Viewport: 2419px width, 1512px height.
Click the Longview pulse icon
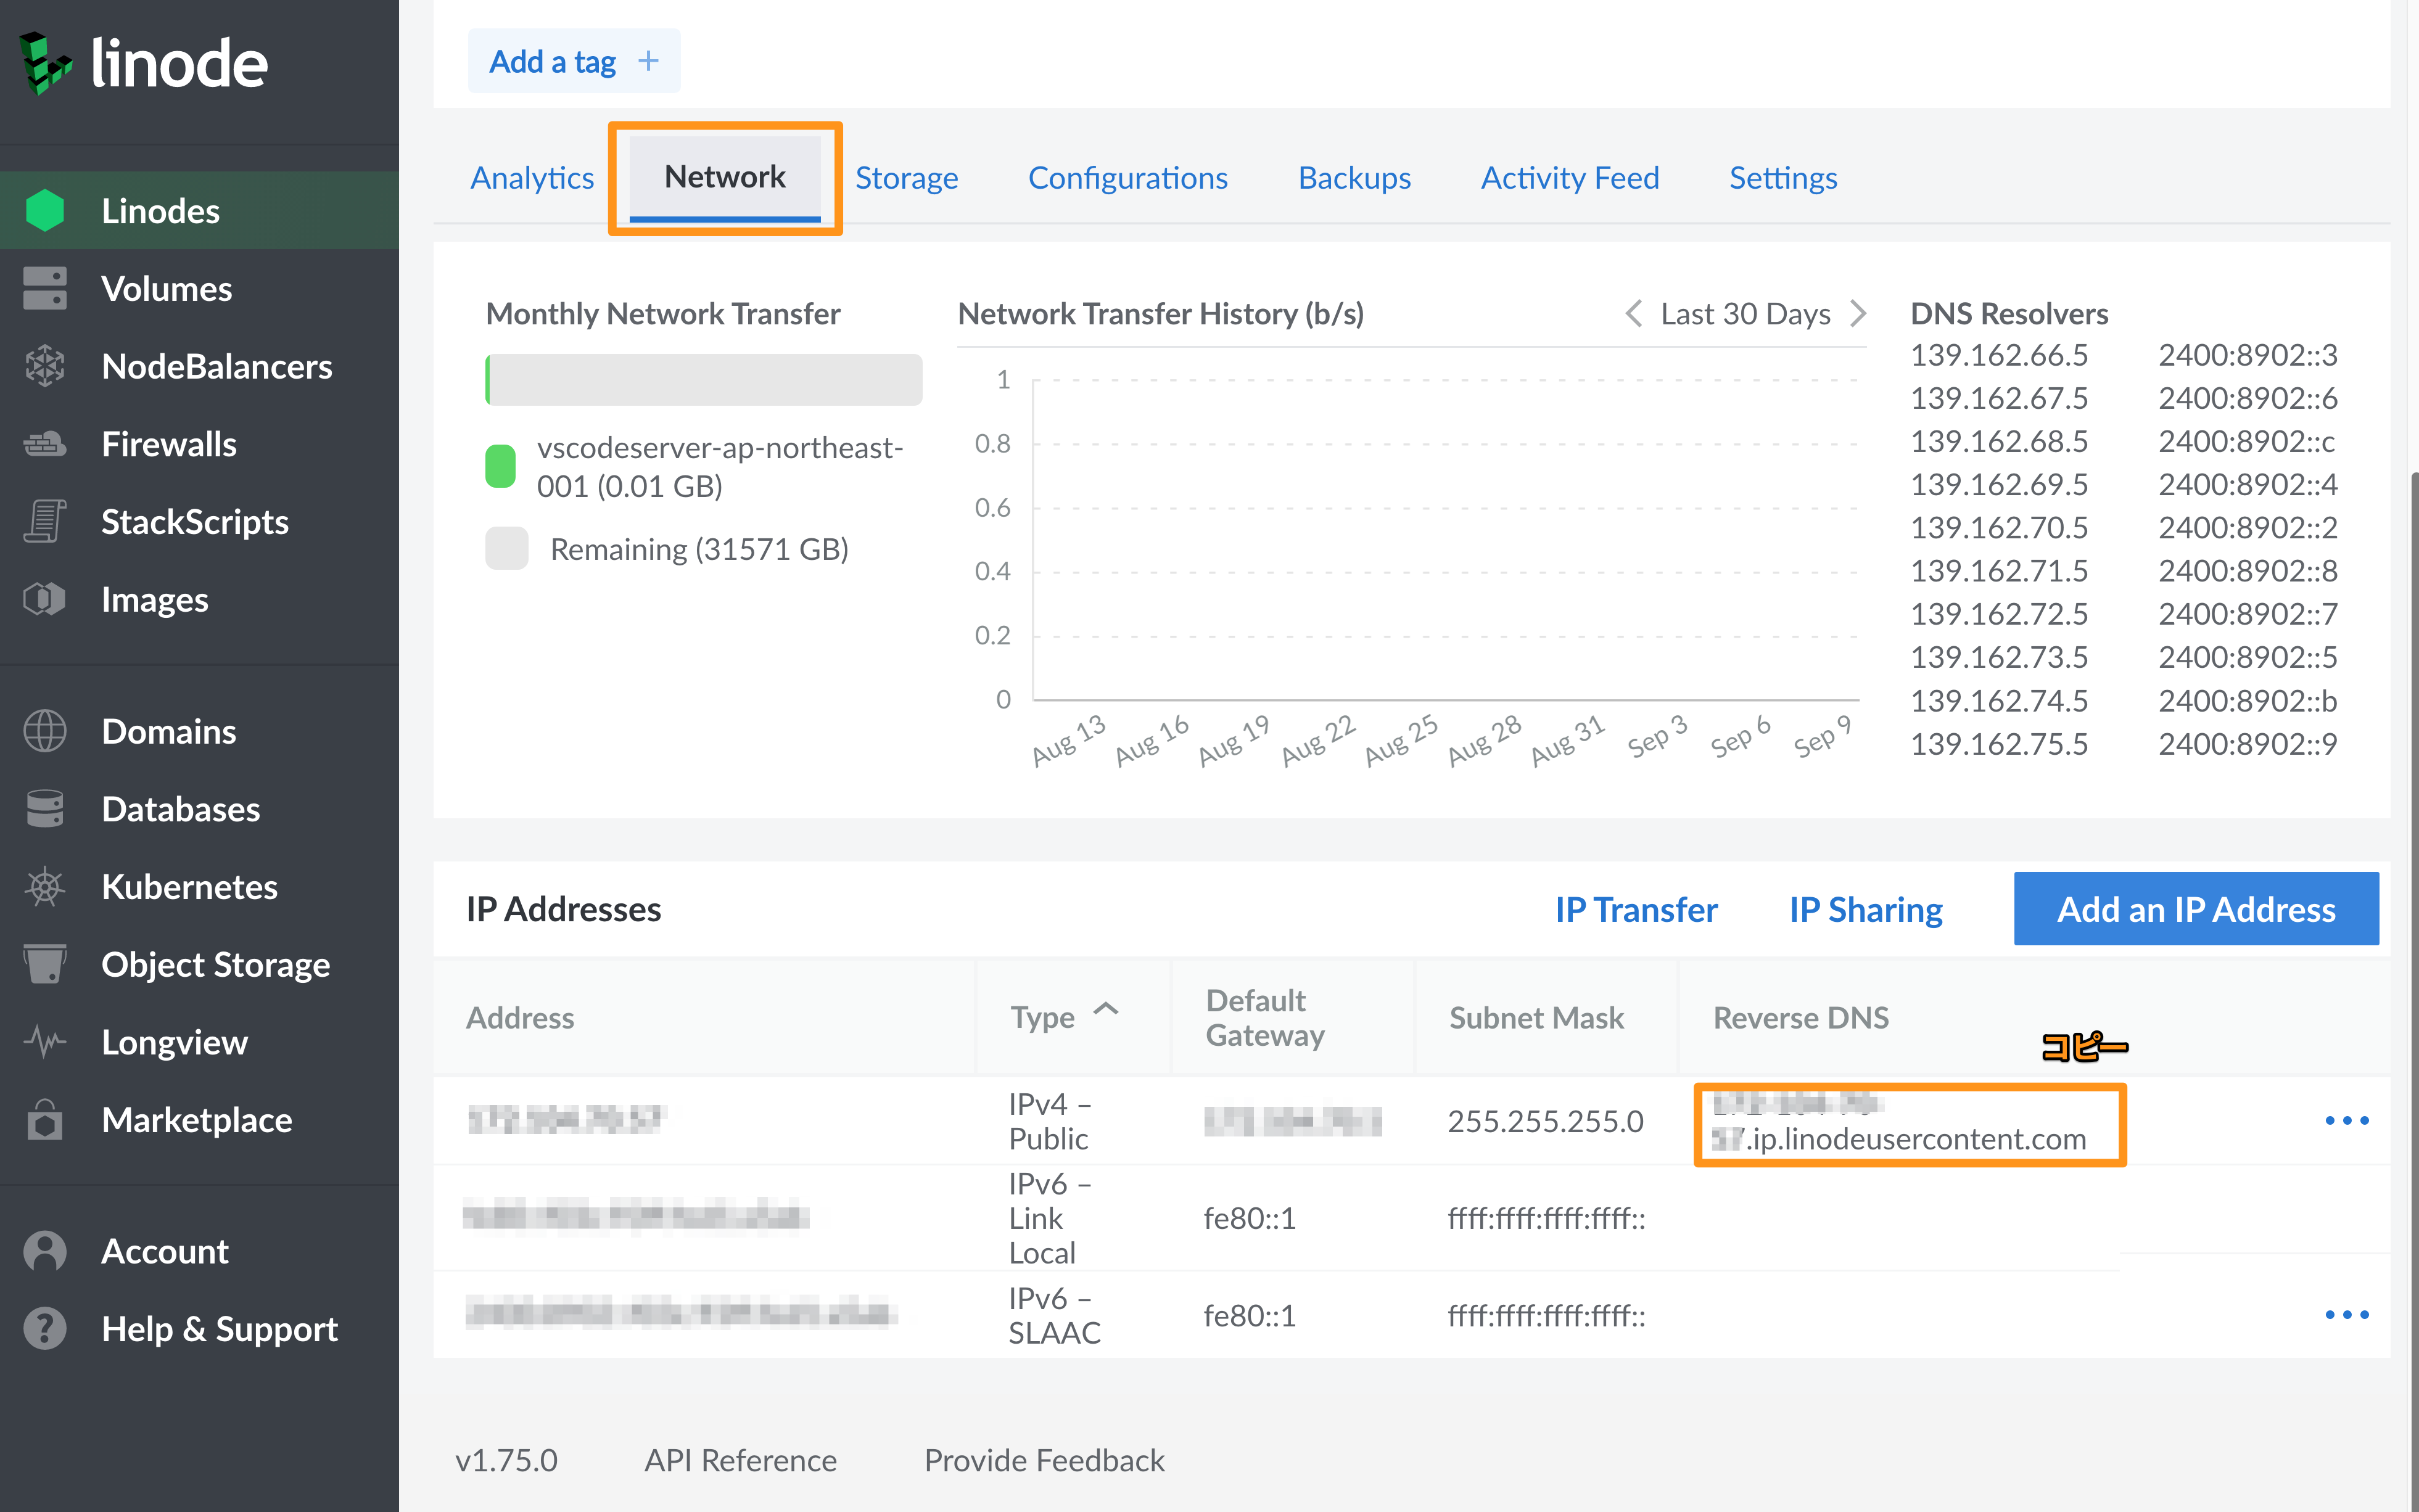[45, 1042]
